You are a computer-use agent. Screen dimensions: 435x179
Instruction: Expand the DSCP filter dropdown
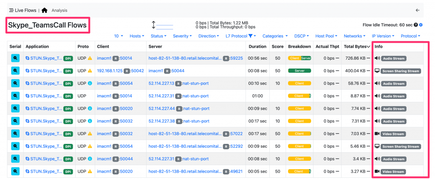(x=302, y=36)
